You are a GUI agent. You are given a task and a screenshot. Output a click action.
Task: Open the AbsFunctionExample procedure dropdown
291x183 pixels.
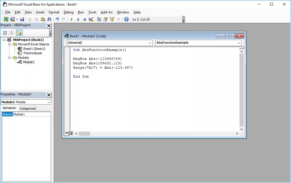click(239, 43)
